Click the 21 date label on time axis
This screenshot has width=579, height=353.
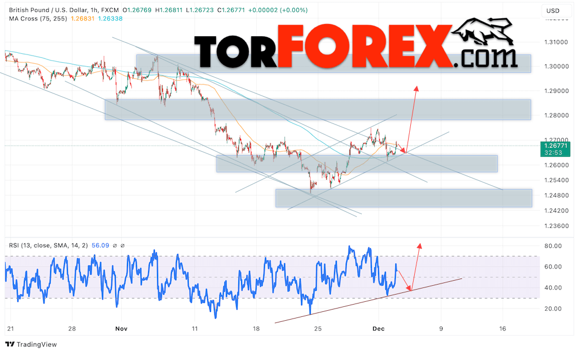(10, 329)
